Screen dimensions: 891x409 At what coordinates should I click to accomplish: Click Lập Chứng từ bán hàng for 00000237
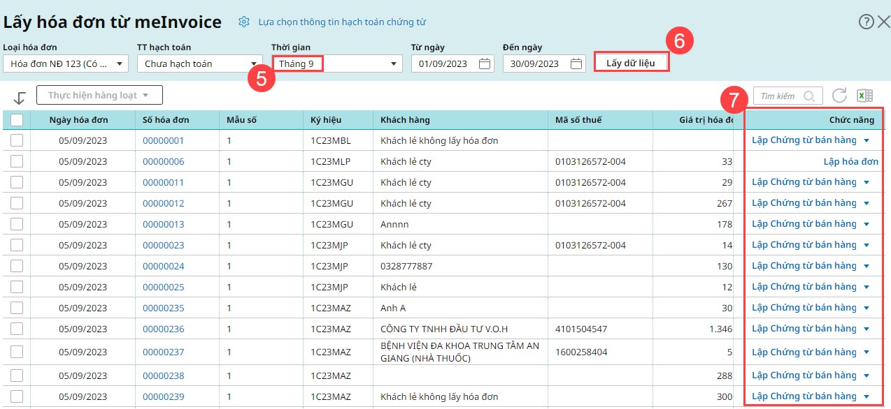pos(804,352)
